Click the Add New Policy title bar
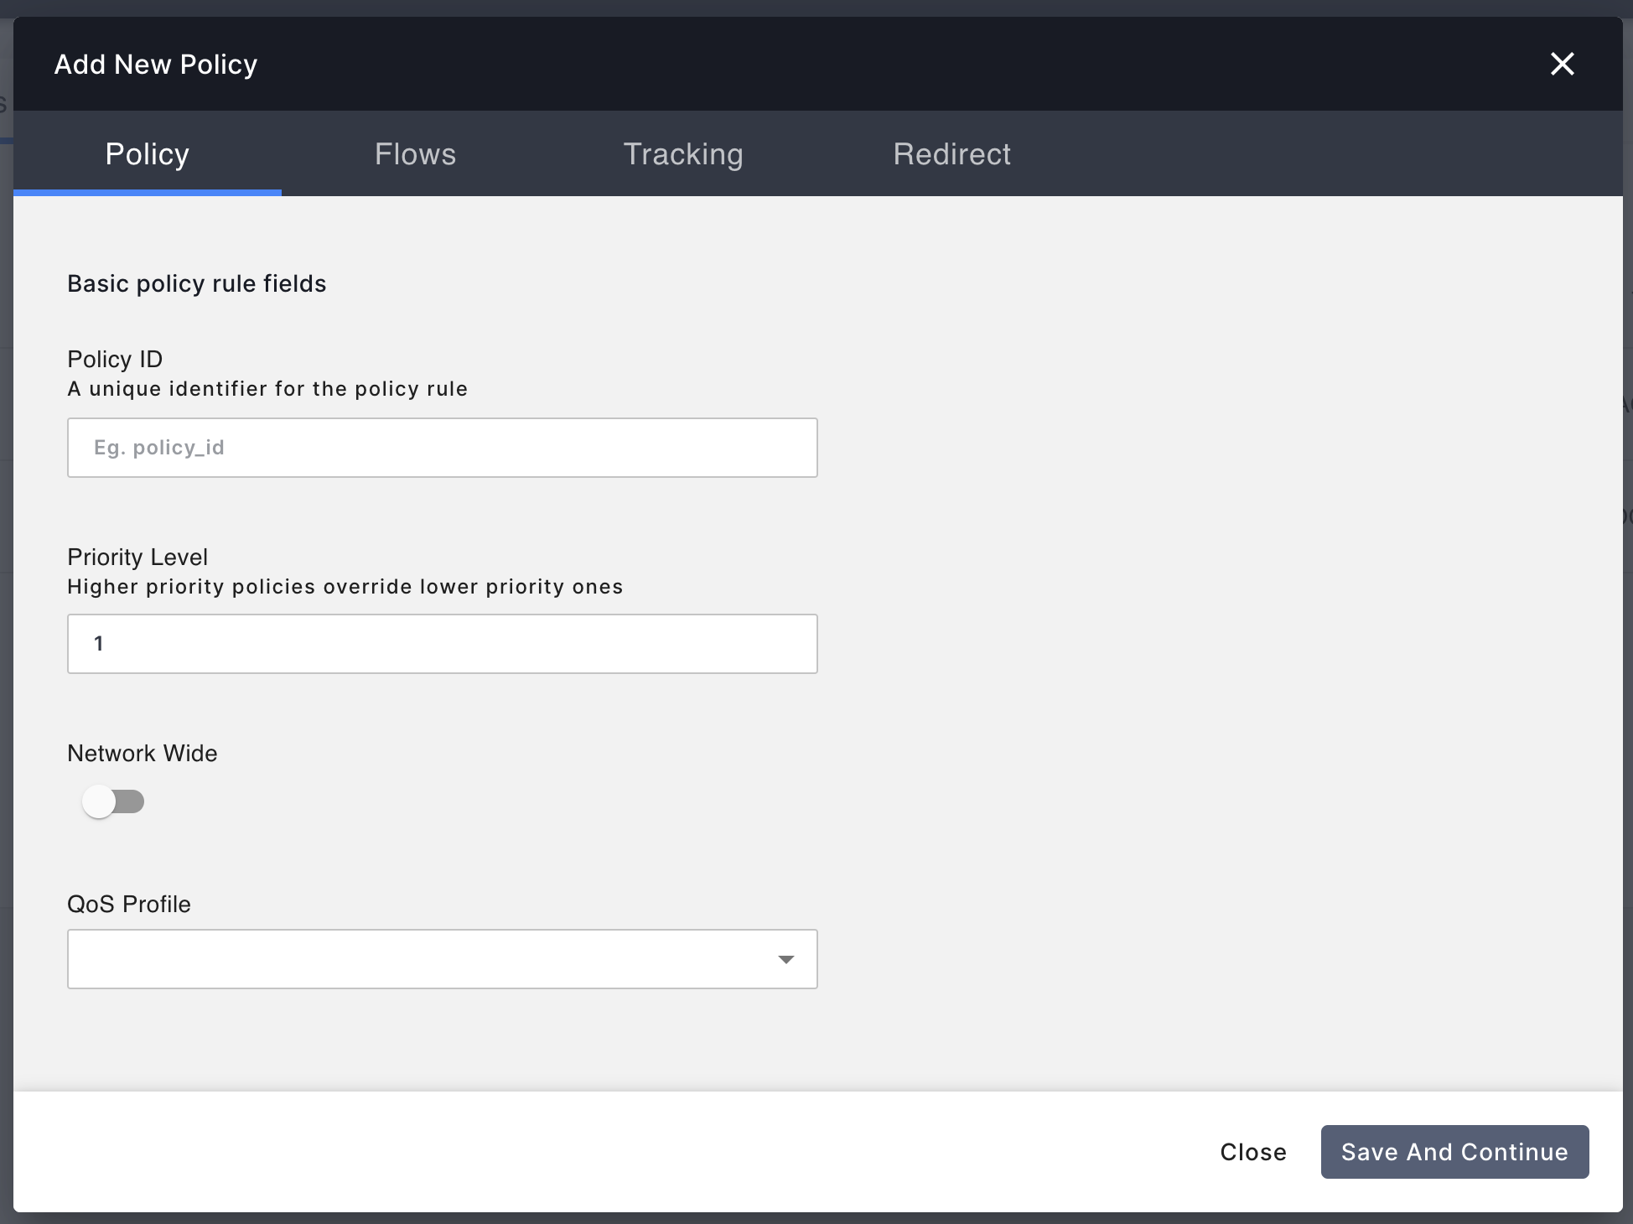The height and width of the screenshot is (1224, 1633). point(156,64)
